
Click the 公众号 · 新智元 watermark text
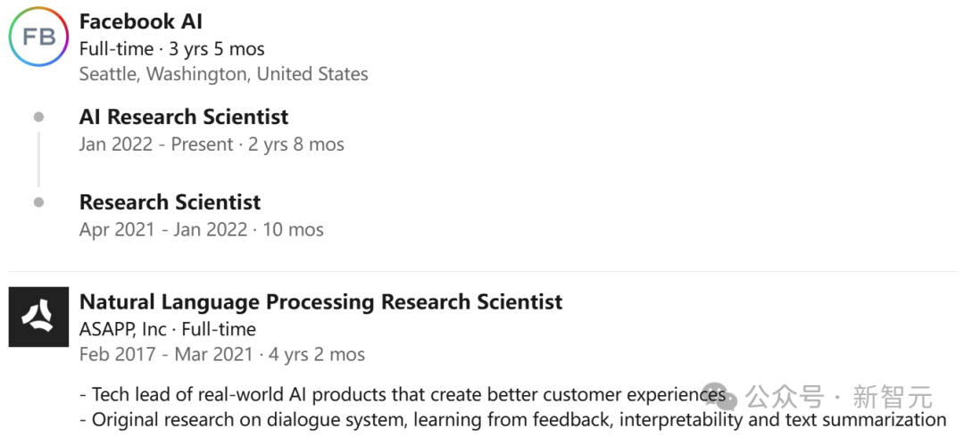(839, 396)
